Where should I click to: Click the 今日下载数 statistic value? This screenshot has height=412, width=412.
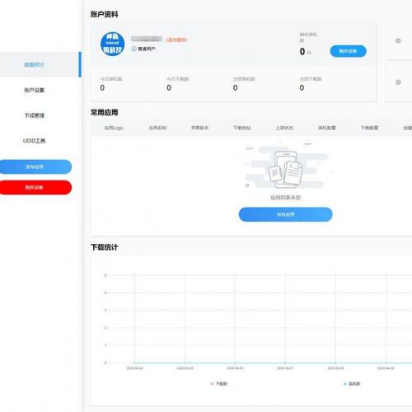click(x=169, y=88)
